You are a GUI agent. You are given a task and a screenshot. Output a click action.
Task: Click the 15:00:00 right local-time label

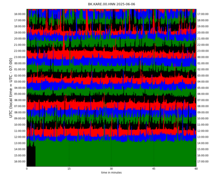[203, 149]
